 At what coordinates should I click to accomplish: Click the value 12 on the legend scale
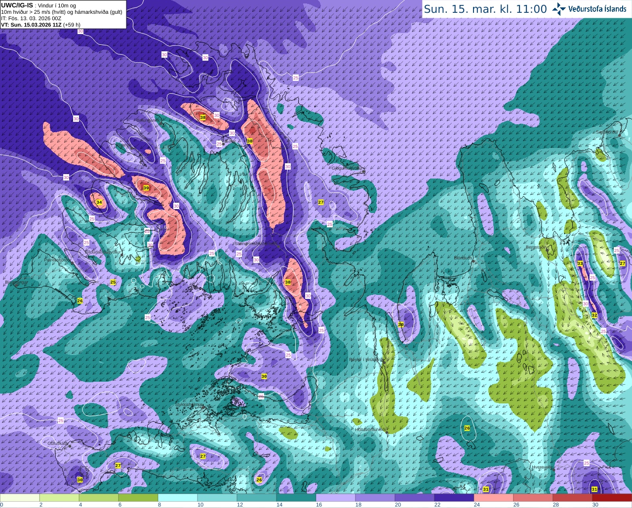[x=240, y=505]
